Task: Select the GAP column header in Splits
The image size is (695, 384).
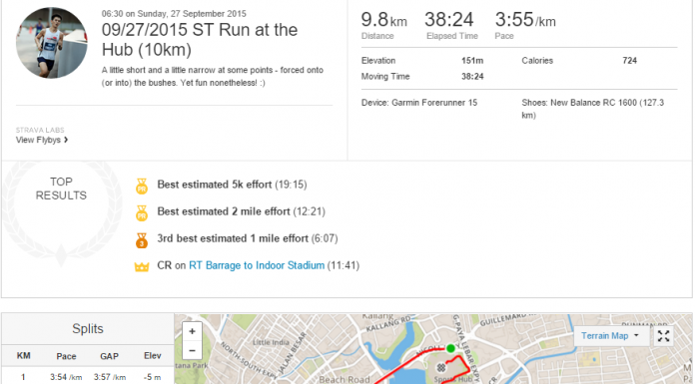Action: 109,356
